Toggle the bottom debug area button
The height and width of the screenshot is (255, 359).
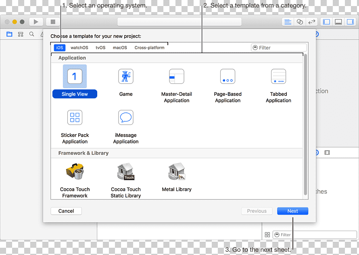click(x=338, y=22)
